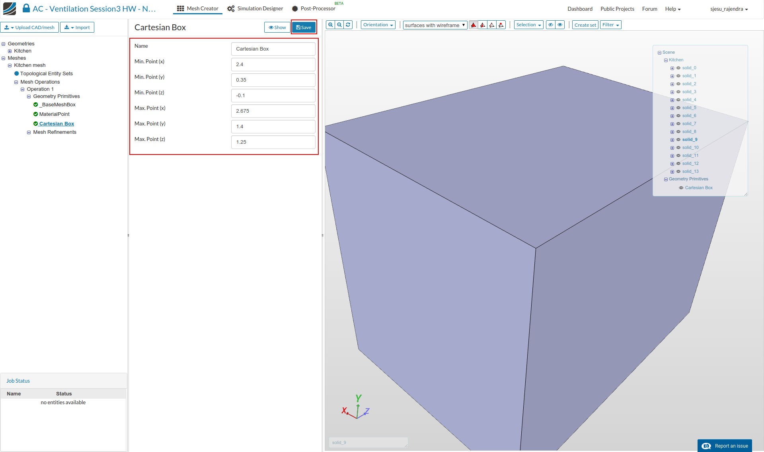Open the surfaces with wireframe render mode dropdown

[x=435, y=25]
